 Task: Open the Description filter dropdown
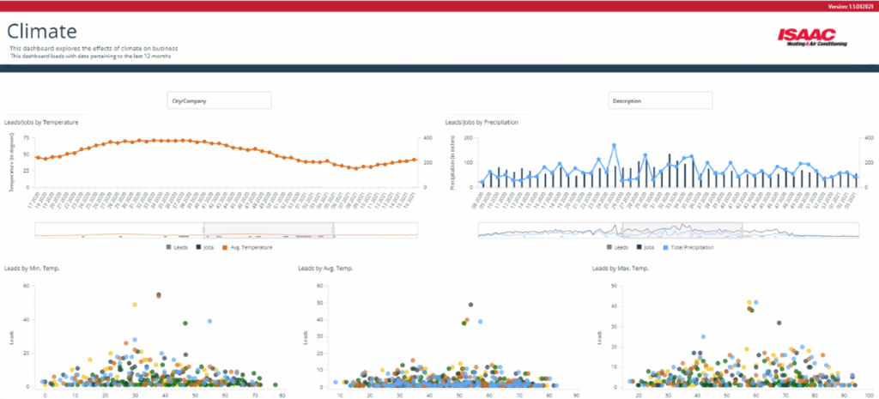660,101
